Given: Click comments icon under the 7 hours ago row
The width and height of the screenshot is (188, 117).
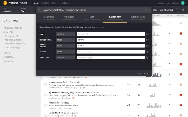Looking at the screenshot, I should click(74, 78).
